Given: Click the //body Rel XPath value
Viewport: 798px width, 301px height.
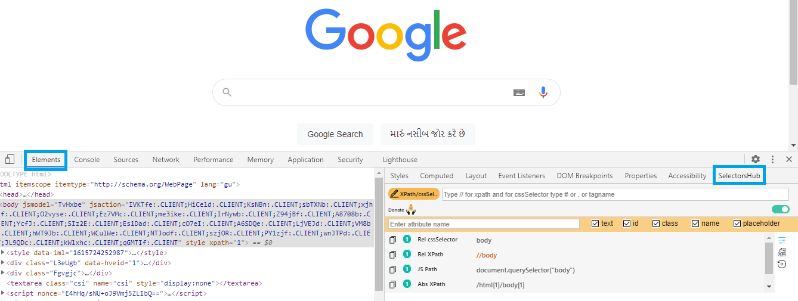Looking at the screenshot, I should pos(487,255).
